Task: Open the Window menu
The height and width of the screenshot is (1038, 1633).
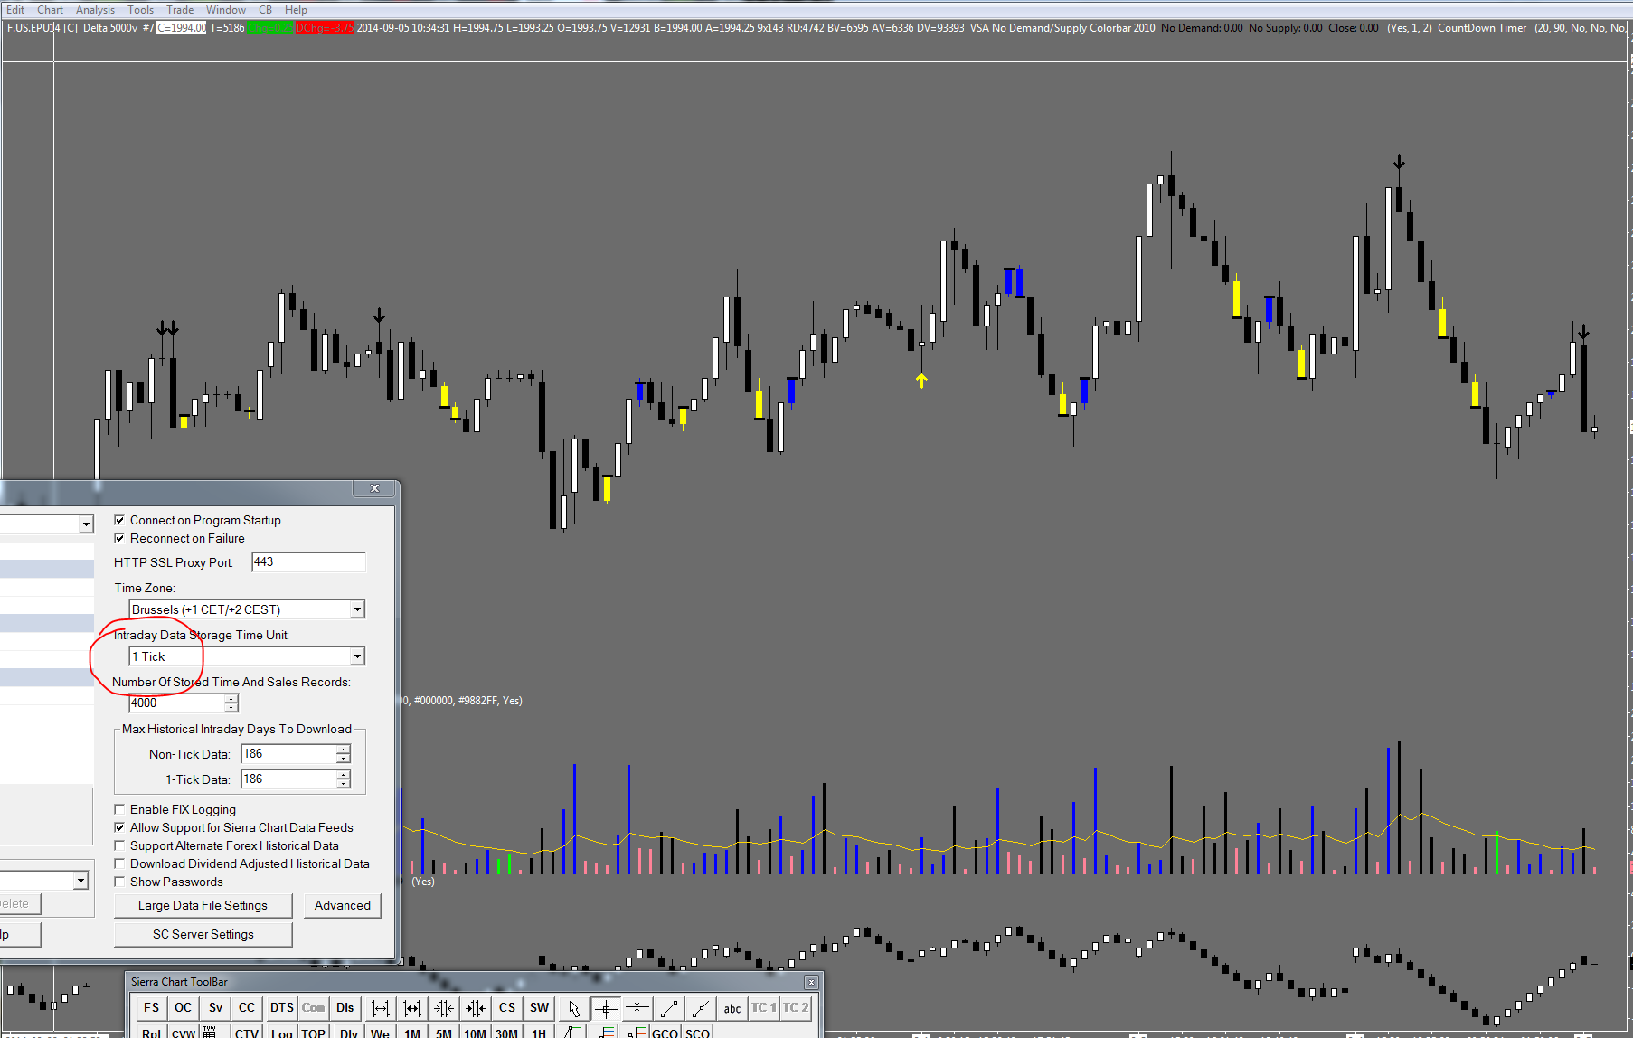Action: (x=226, y=10)
